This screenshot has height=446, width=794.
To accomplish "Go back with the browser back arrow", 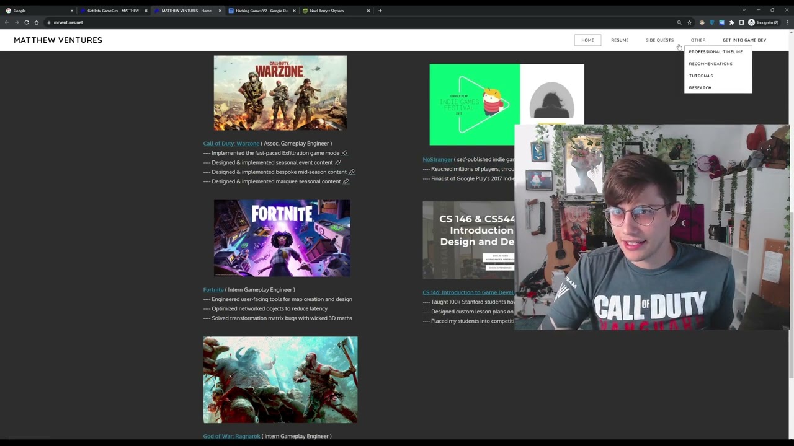I will (x=7, y=22).
